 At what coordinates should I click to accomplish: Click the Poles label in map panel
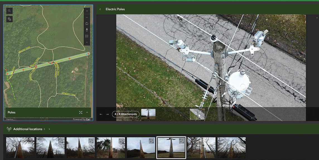[12, 112]
